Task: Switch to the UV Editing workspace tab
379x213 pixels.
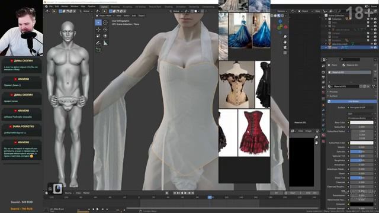Action: [x=140, y=7]
